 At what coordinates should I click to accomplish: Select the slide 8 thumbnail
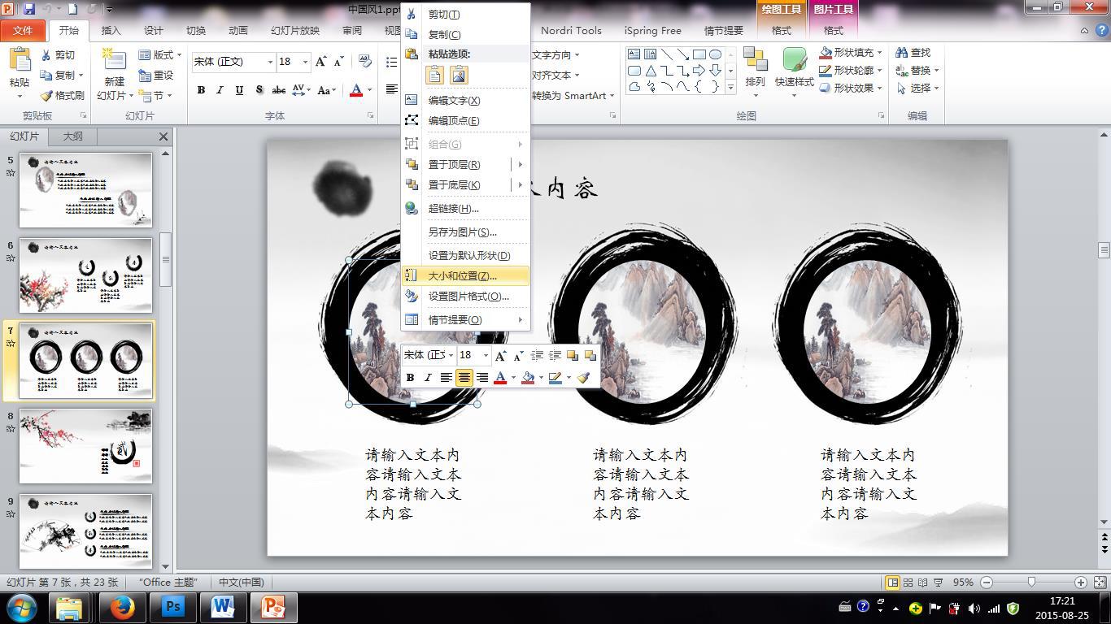coord(85,446)
